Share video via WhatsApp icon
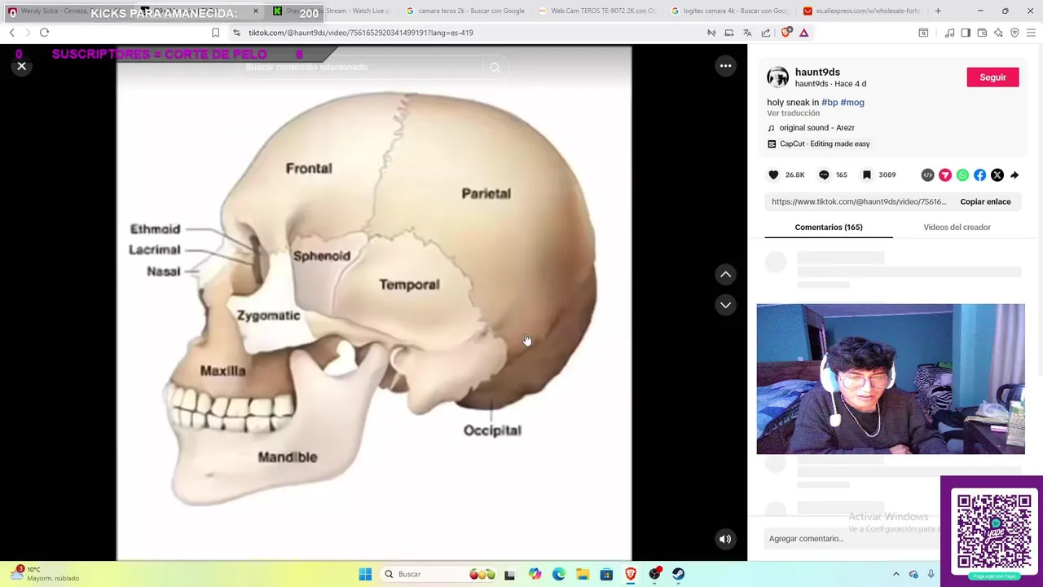The width and height of the screenshot is (1043, 587). click(x=962, y=174)
